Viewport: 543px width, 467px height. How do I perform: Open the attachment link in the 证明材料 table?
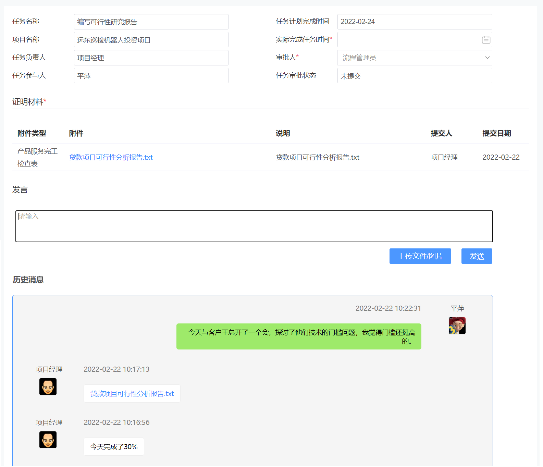111,157
